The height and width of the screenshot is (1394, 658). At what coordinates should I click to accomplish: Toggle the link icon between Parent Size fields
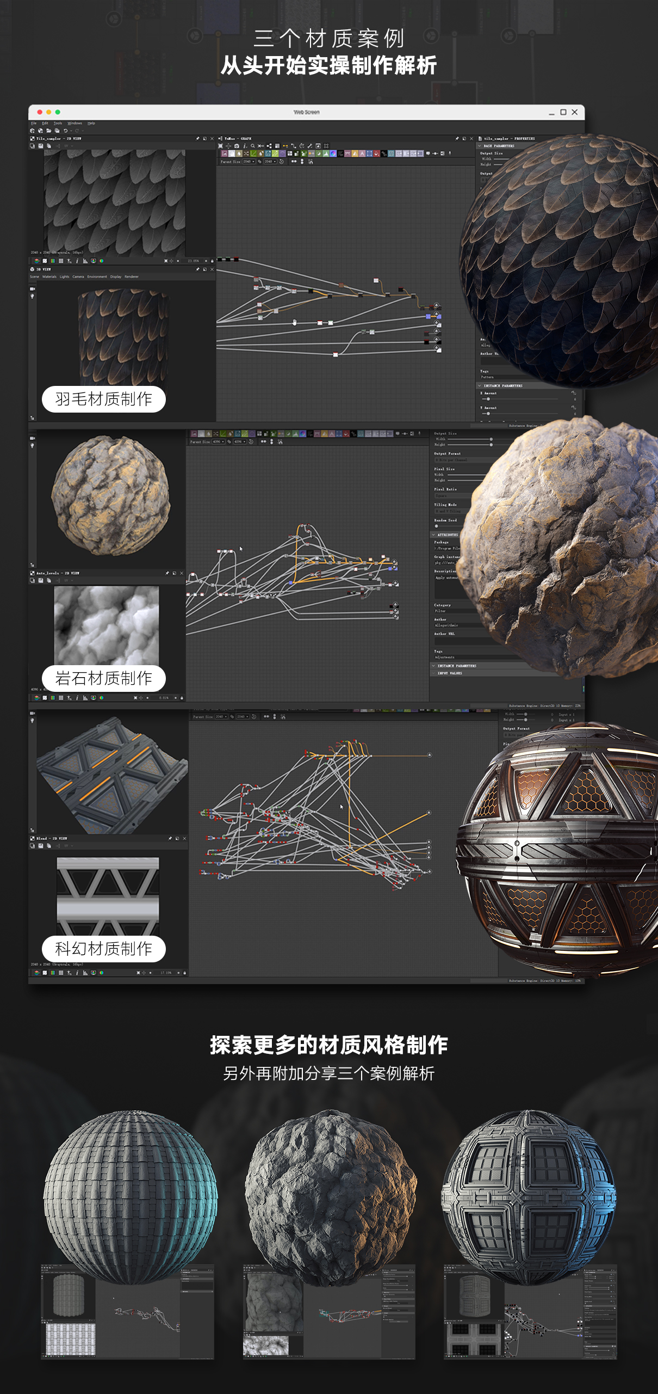point(259,162)
